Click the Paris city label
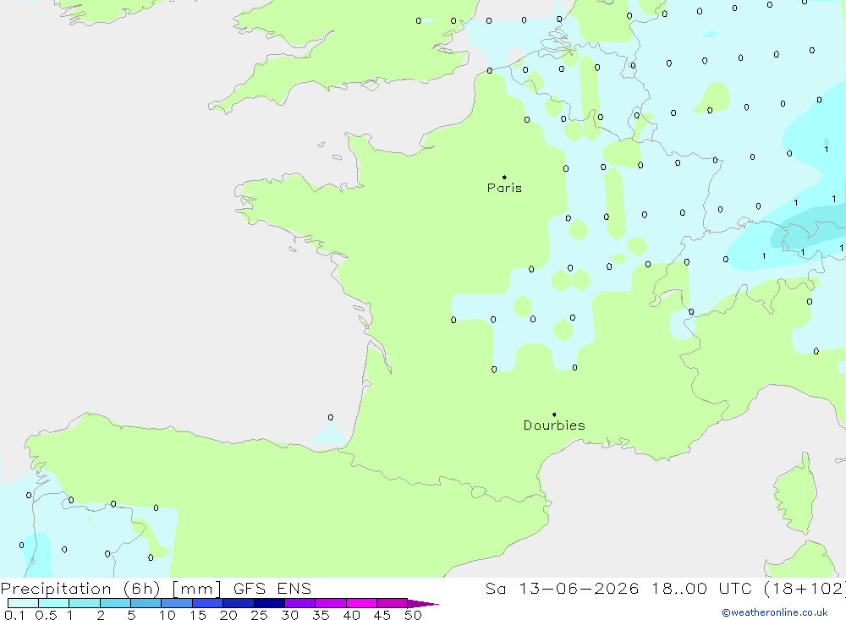The height and width of the screenshot is (620, 846). click(504, 188)
